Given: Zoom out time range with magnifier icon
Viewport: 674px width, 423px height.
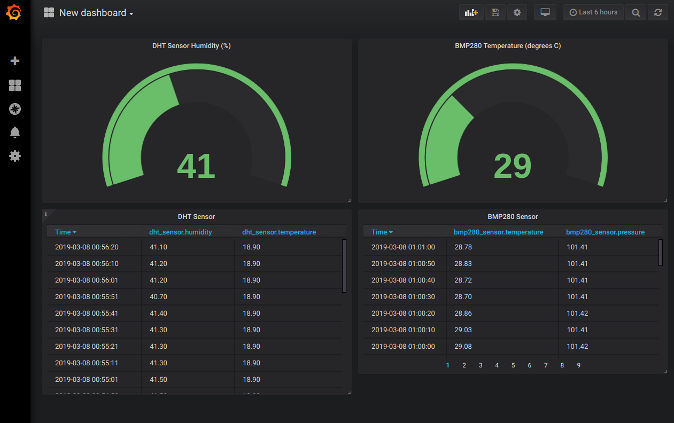Looking at the screenshot, I should (x=636, y=13).
